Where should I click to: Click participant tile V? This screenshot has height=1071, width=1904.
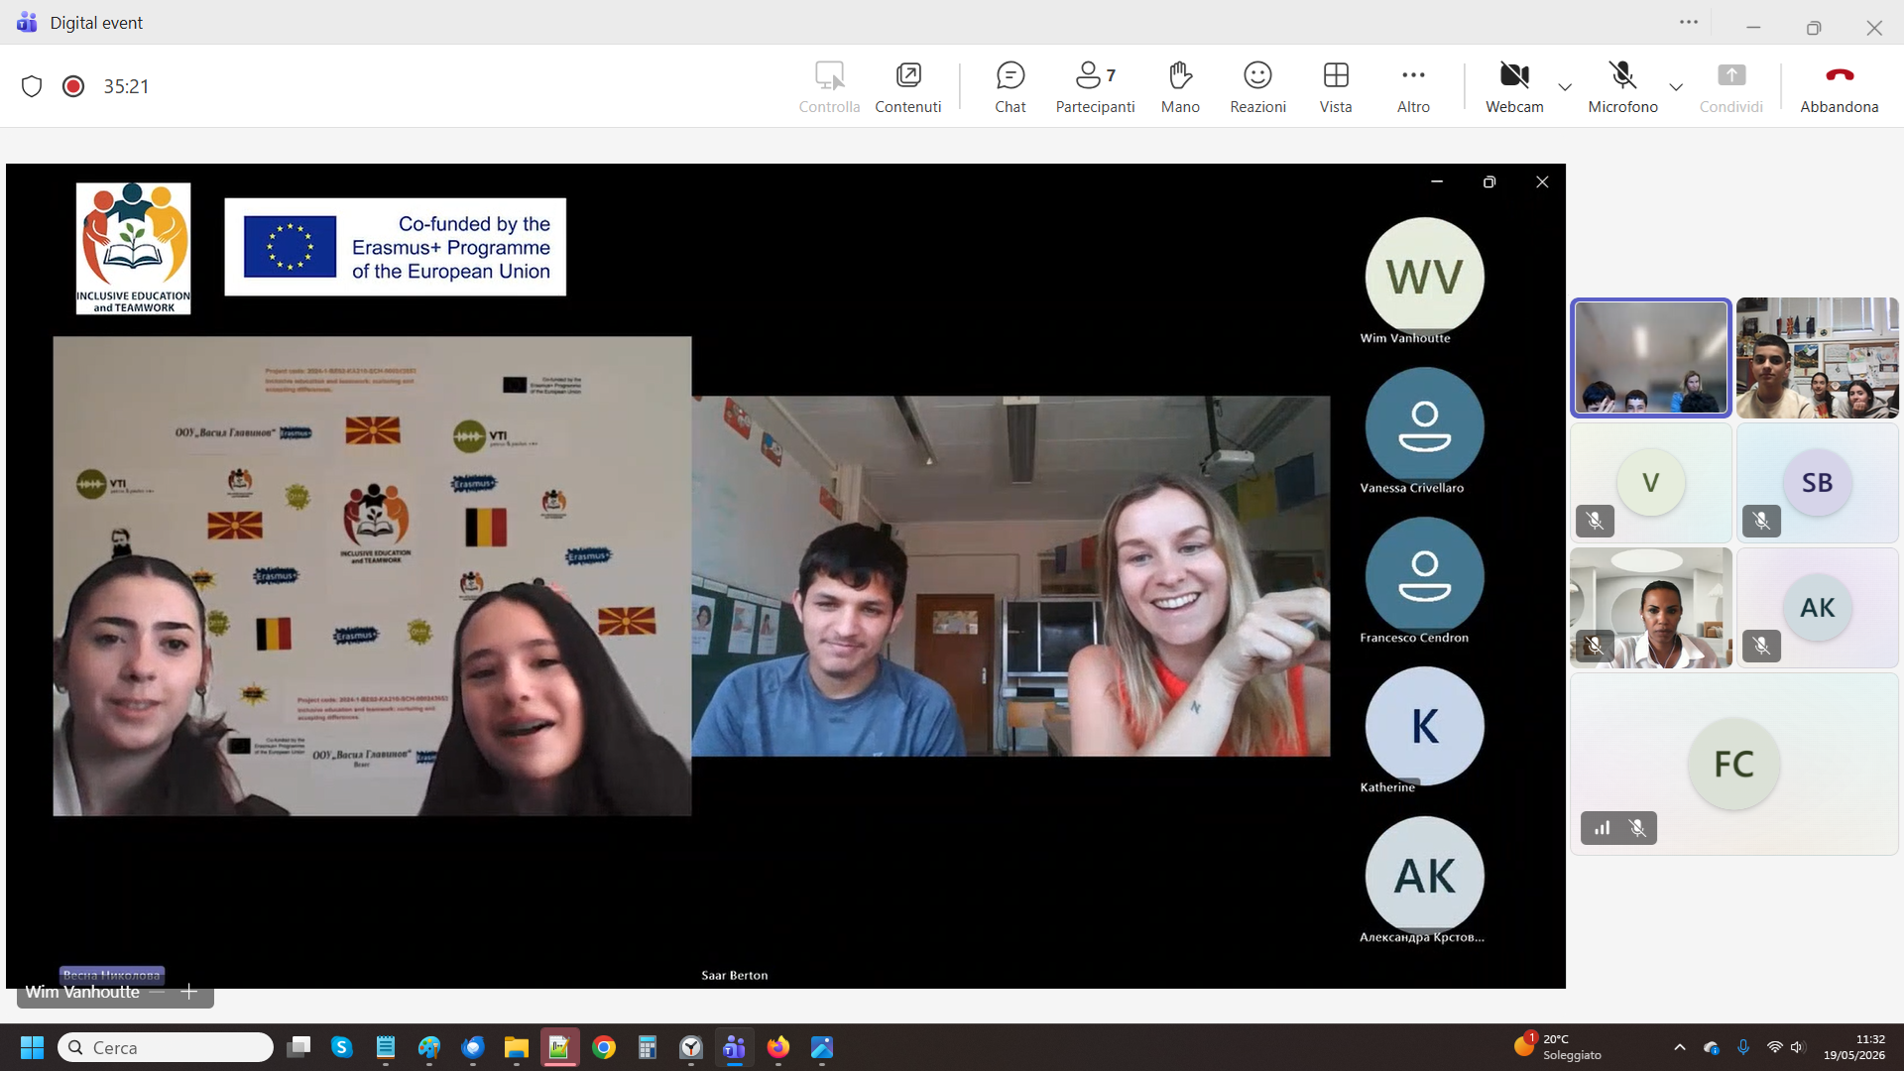pos(1651,483)
